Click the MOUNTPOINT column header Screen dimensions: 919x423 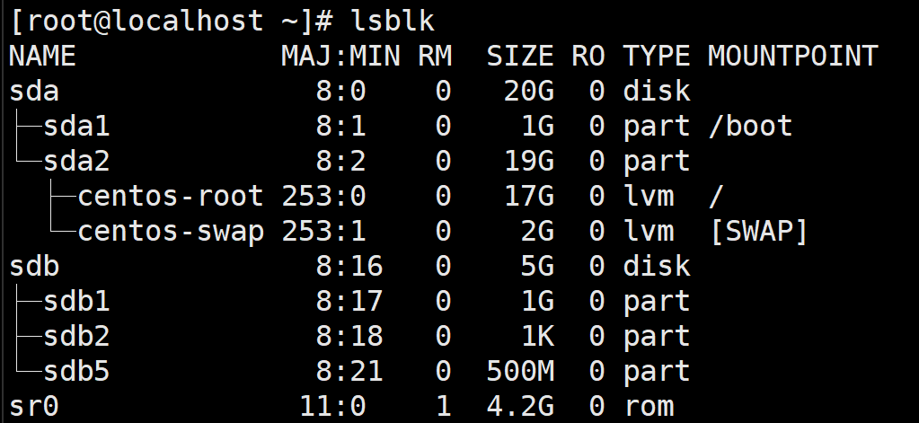pyautogui.click(x=793, y=57)
